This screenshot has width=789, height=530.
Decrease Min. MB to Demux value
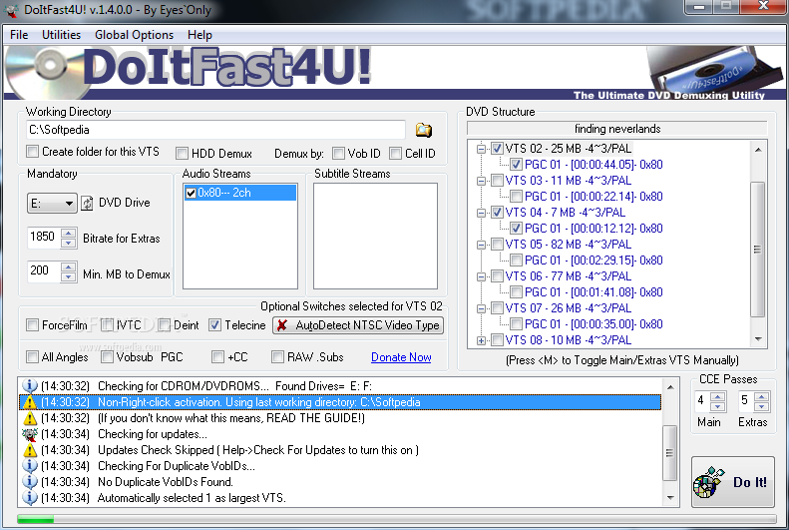(68, 276)
